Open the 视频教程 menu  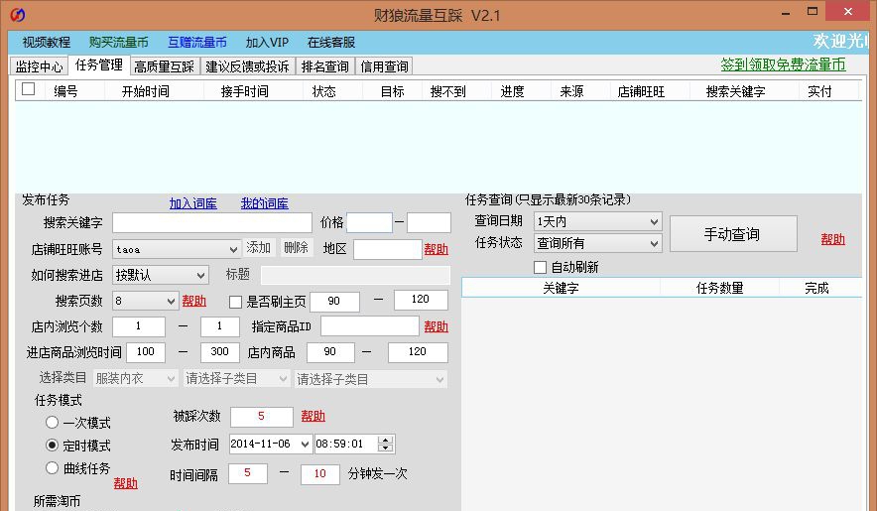point(47,43)
